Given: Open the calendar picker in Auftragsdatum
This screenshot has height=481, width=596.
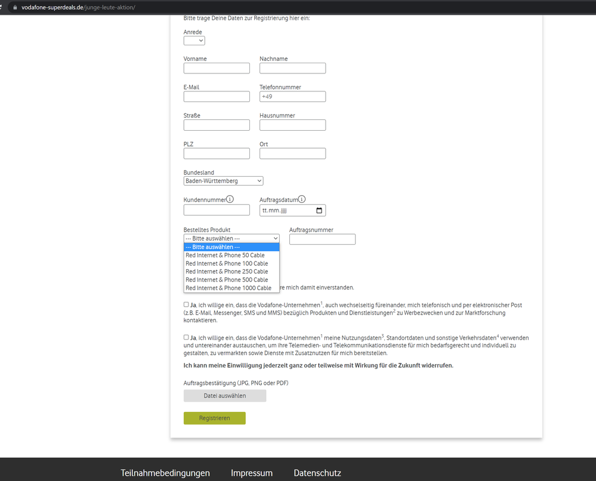Looking at the screenshot, I should tap(319, 210).
